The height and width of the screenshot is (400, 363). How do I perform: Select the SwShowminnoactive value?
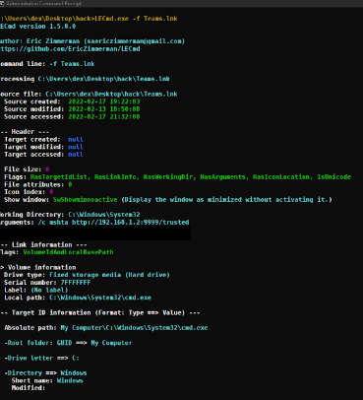(86, 200)
